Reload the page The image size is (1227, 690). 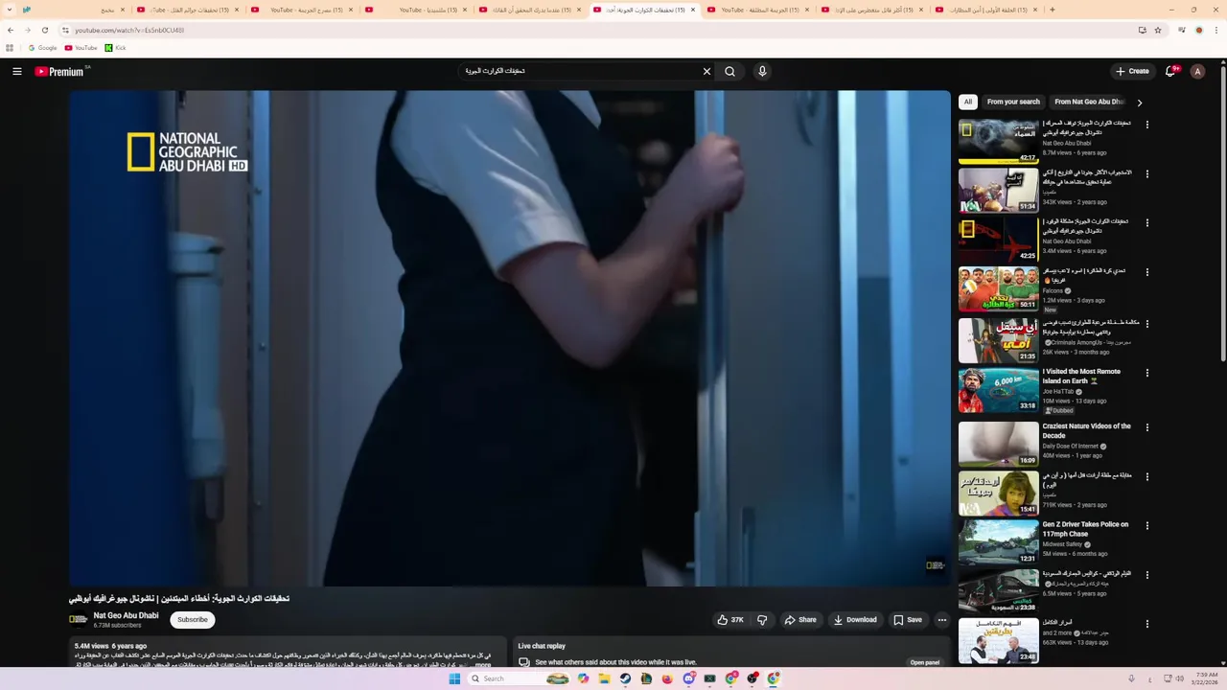(44, 30)
